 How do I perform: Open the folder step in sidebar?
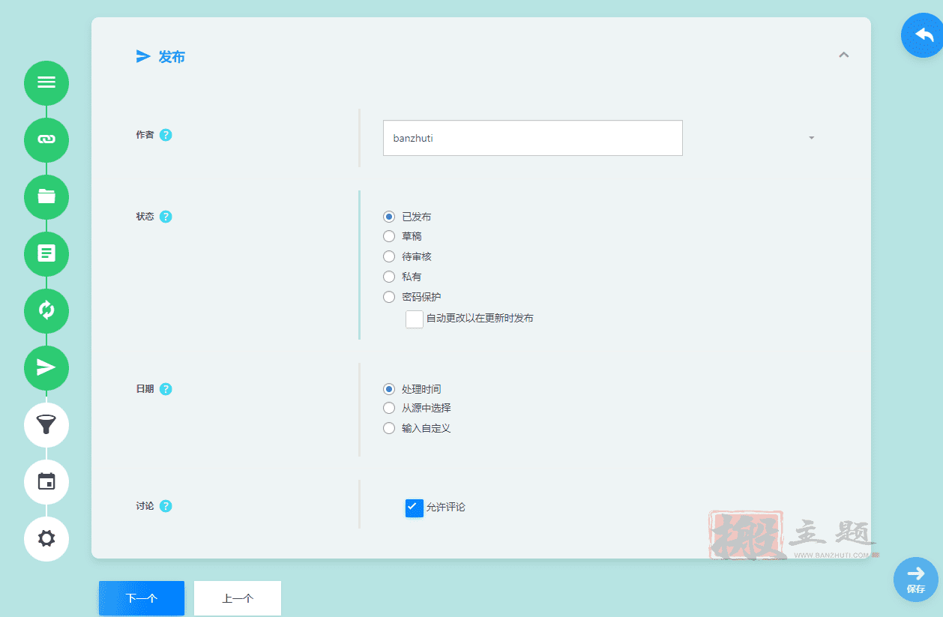[46, 196]
